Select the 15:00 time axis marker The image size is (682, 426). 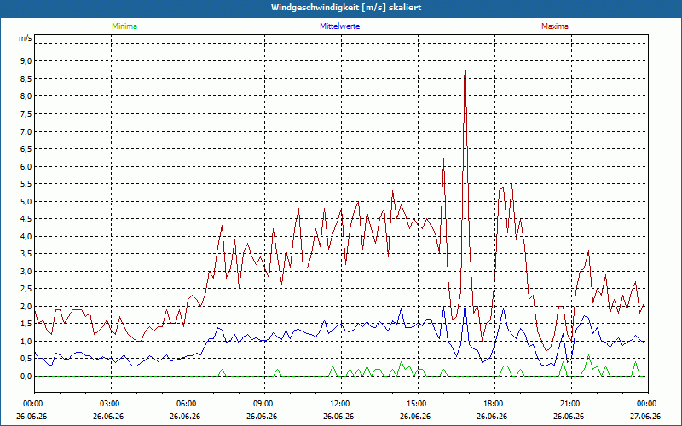click(418, 404)
